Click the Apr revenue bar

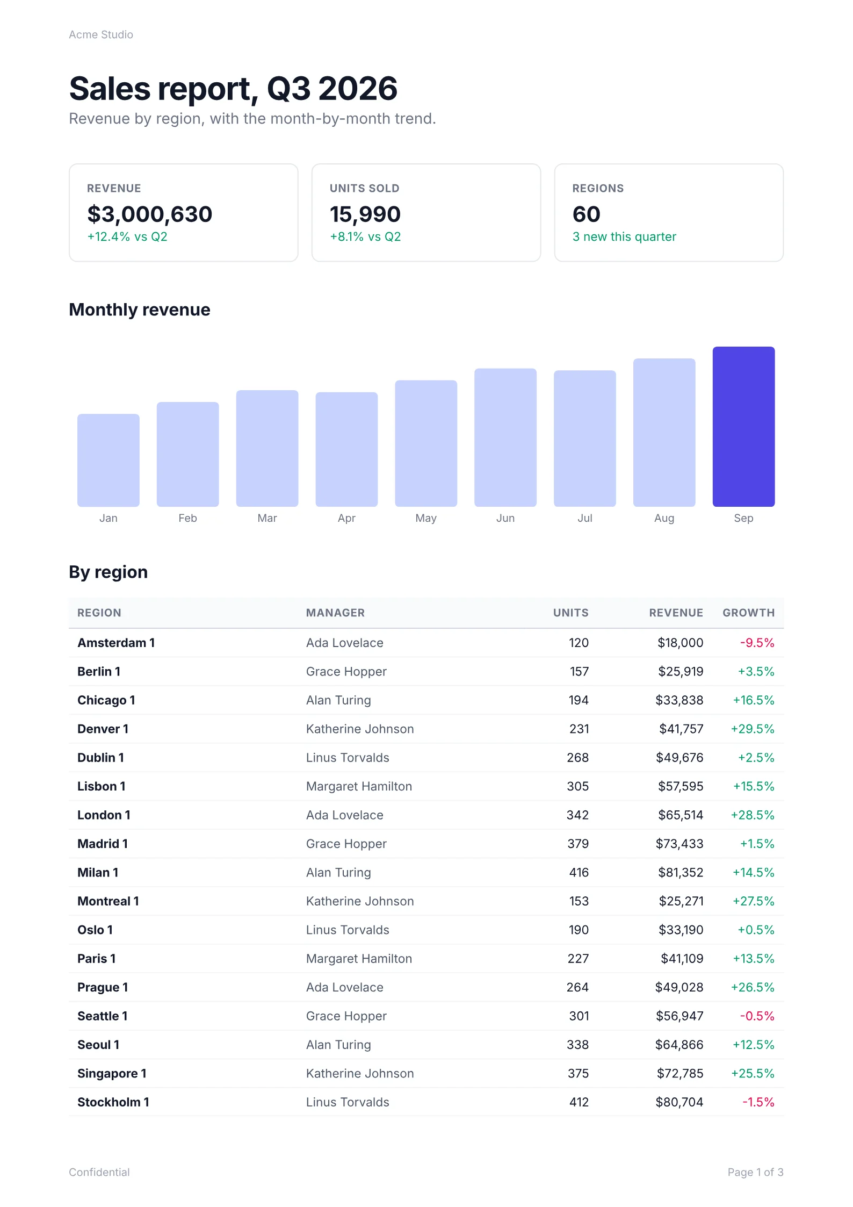347,449
